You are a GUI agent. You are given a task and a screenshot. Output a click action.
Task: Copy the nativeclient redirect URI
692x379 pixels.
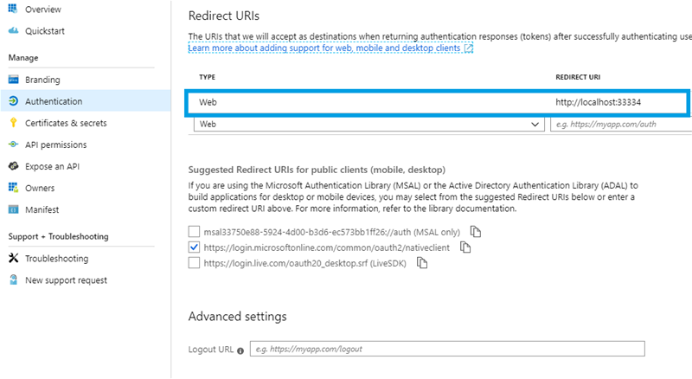point(465,247)
